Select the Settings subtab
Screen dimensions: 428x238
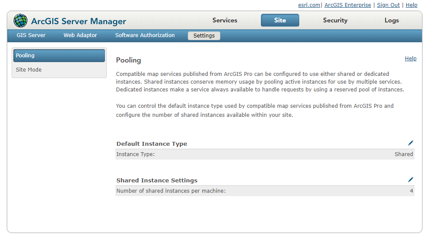pyautogui.click(x=204, y=36)
